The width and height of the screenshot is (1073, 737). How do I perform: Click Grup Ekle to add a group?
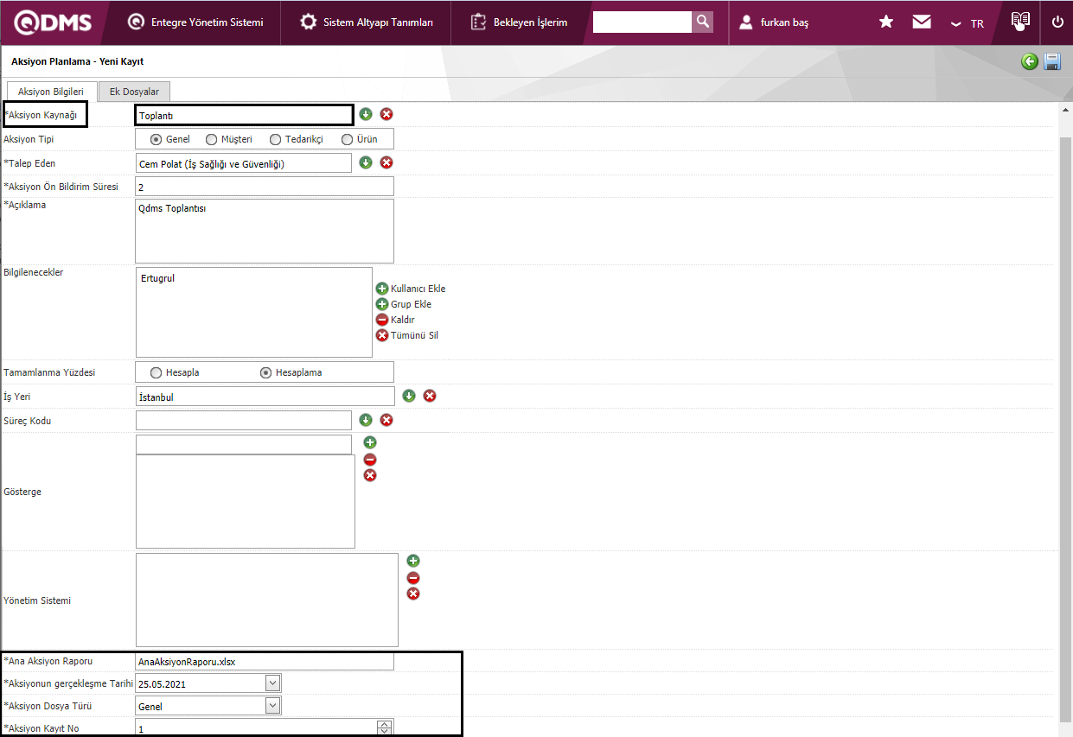404,304
